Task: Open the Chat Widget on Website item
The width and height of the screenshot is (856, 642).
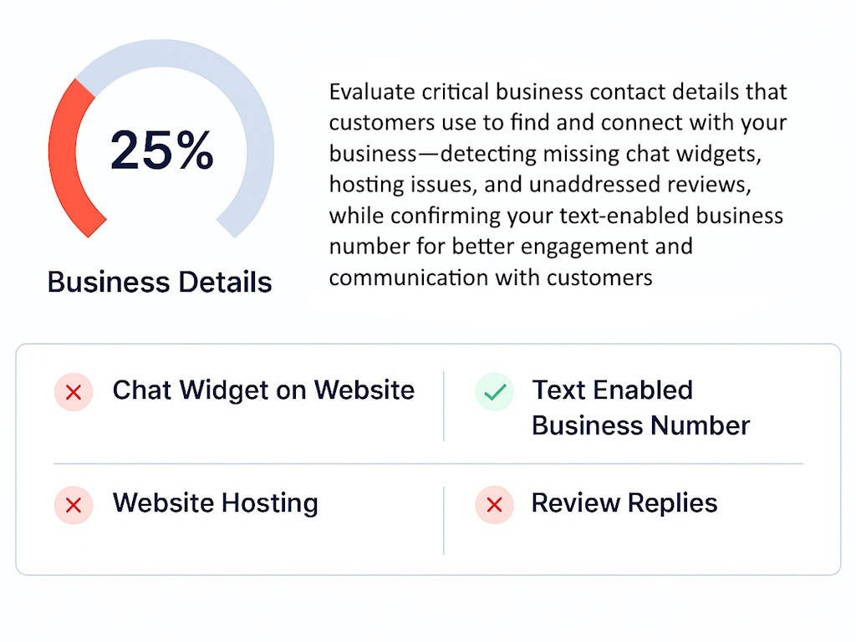Action: coord(263,390)
